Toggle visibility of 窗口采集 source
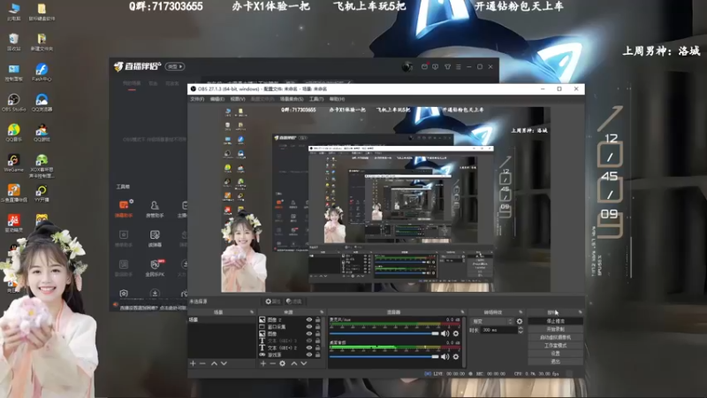 click(x=309, y=326)
